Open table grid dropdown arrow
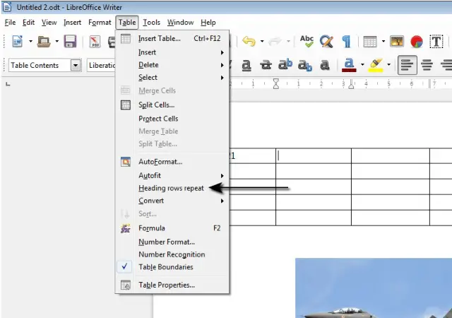This screenshot has height=318, width=452. point(383,42)
